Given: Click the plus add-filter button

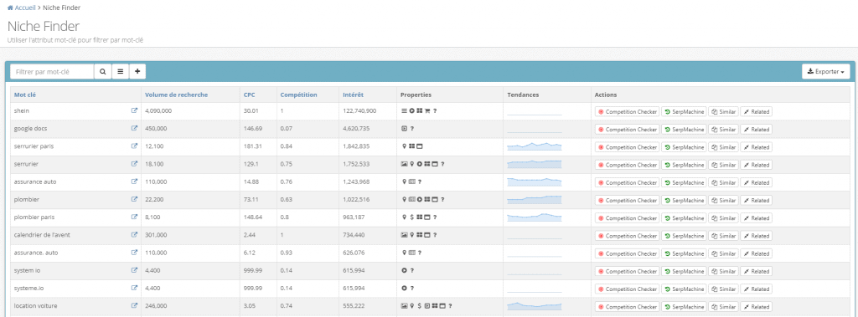Looking at the screenshot, I should coord(137,72).
